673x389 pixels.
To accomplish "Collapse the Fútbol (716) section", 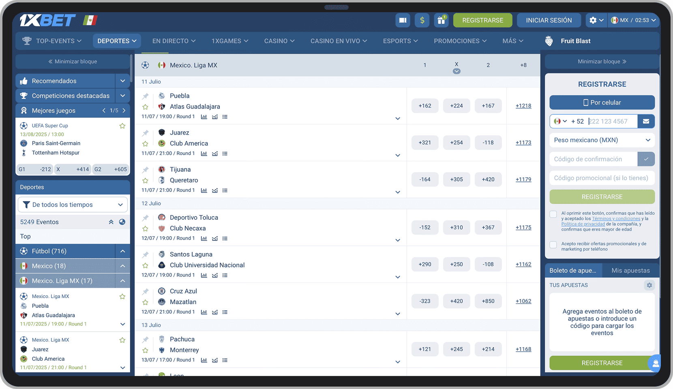I will coord(122,251).
